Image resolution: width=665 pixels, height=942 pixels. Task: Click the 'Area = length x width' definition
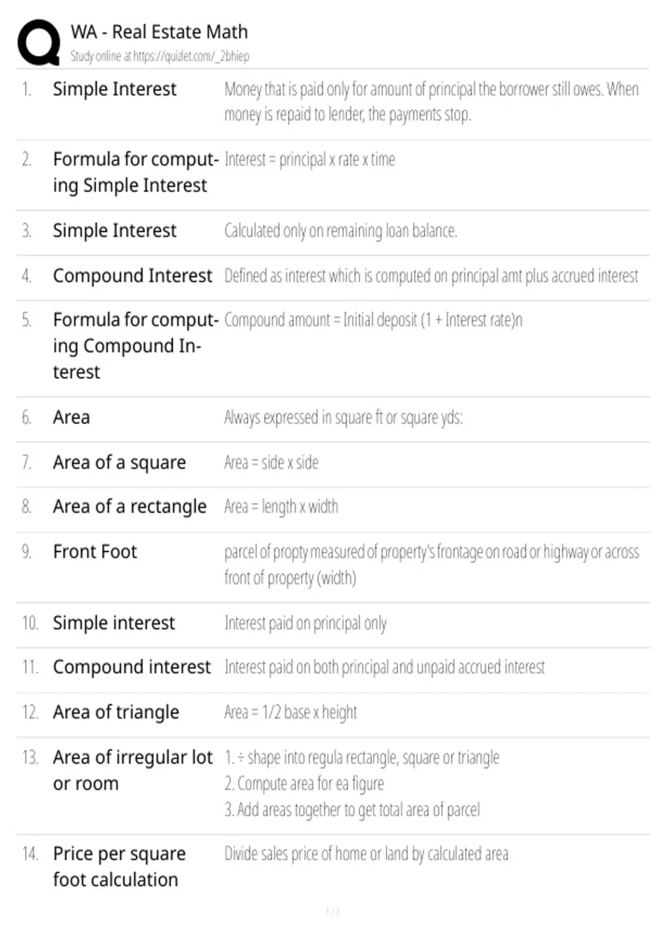[x=282, y=506]
